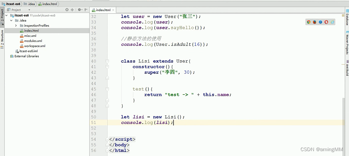Image resolution: width=349 pixels, height=156 pixels.
Task: Click fold end marker on line 43
Action: pos(107,78)
